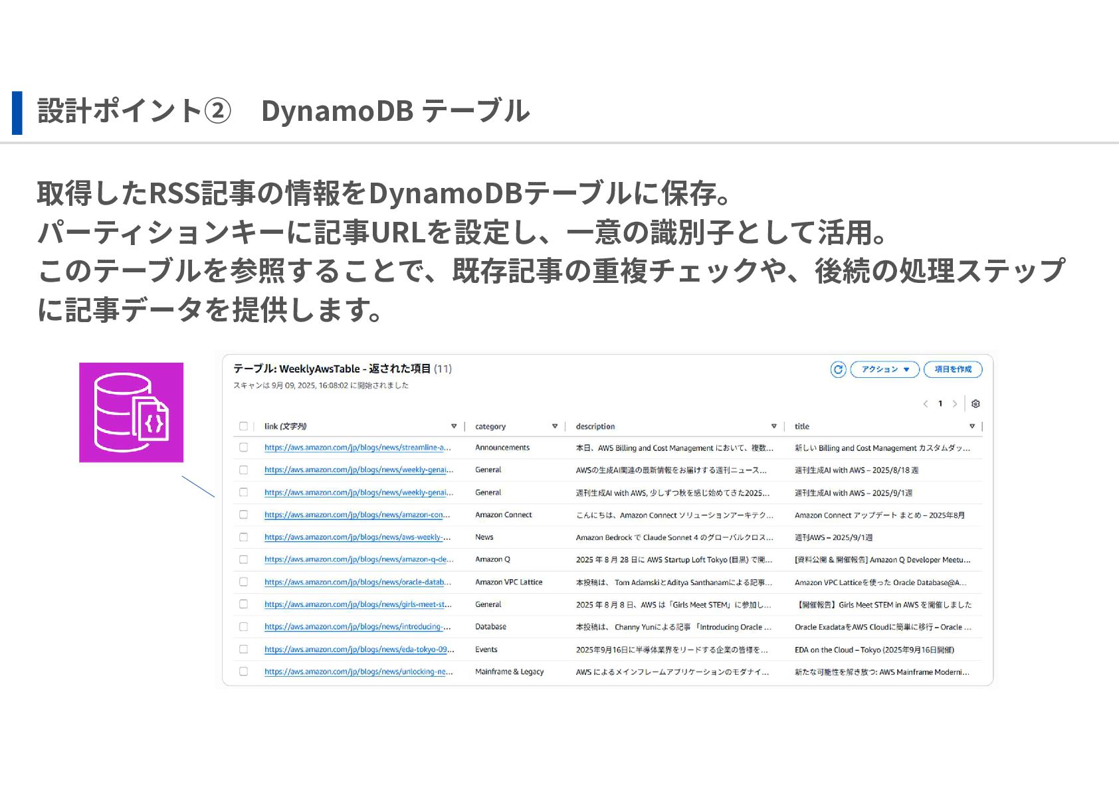
Task: Click title Amazon Connect アップデート まとめ
Action: click(x=880, y=515)
